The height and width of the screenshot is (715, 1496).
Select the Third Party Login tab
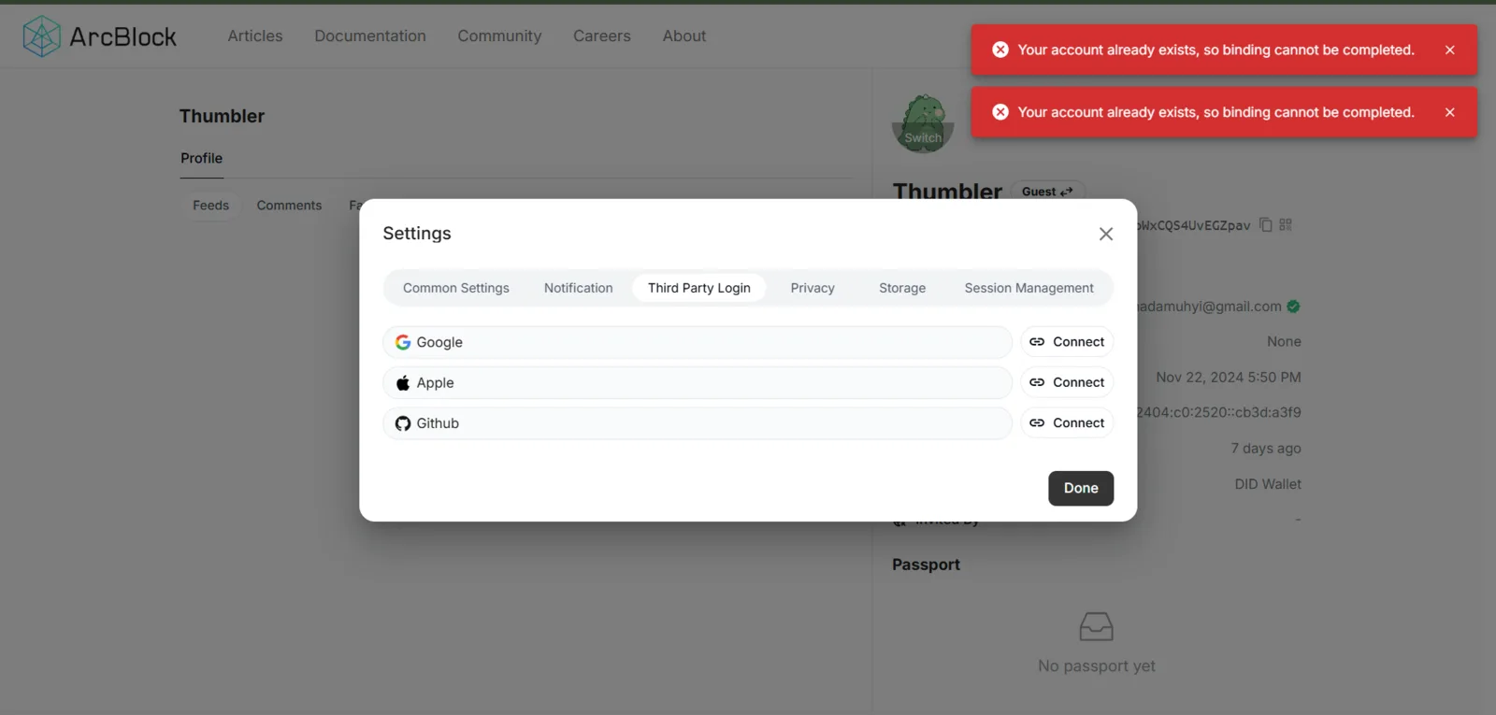click(699, 288)
